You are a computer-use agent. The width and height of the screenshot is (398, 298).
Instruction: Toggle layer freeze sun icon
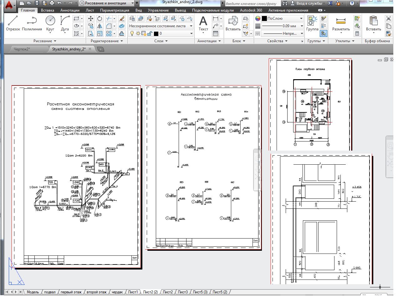coord(138,33)
